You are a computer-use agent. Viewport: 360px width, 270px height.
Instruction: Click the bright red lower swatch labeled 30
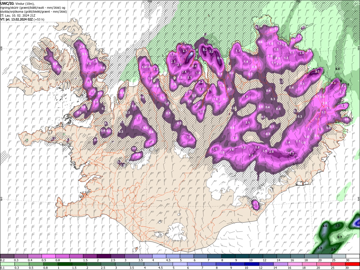coord(352,264)
